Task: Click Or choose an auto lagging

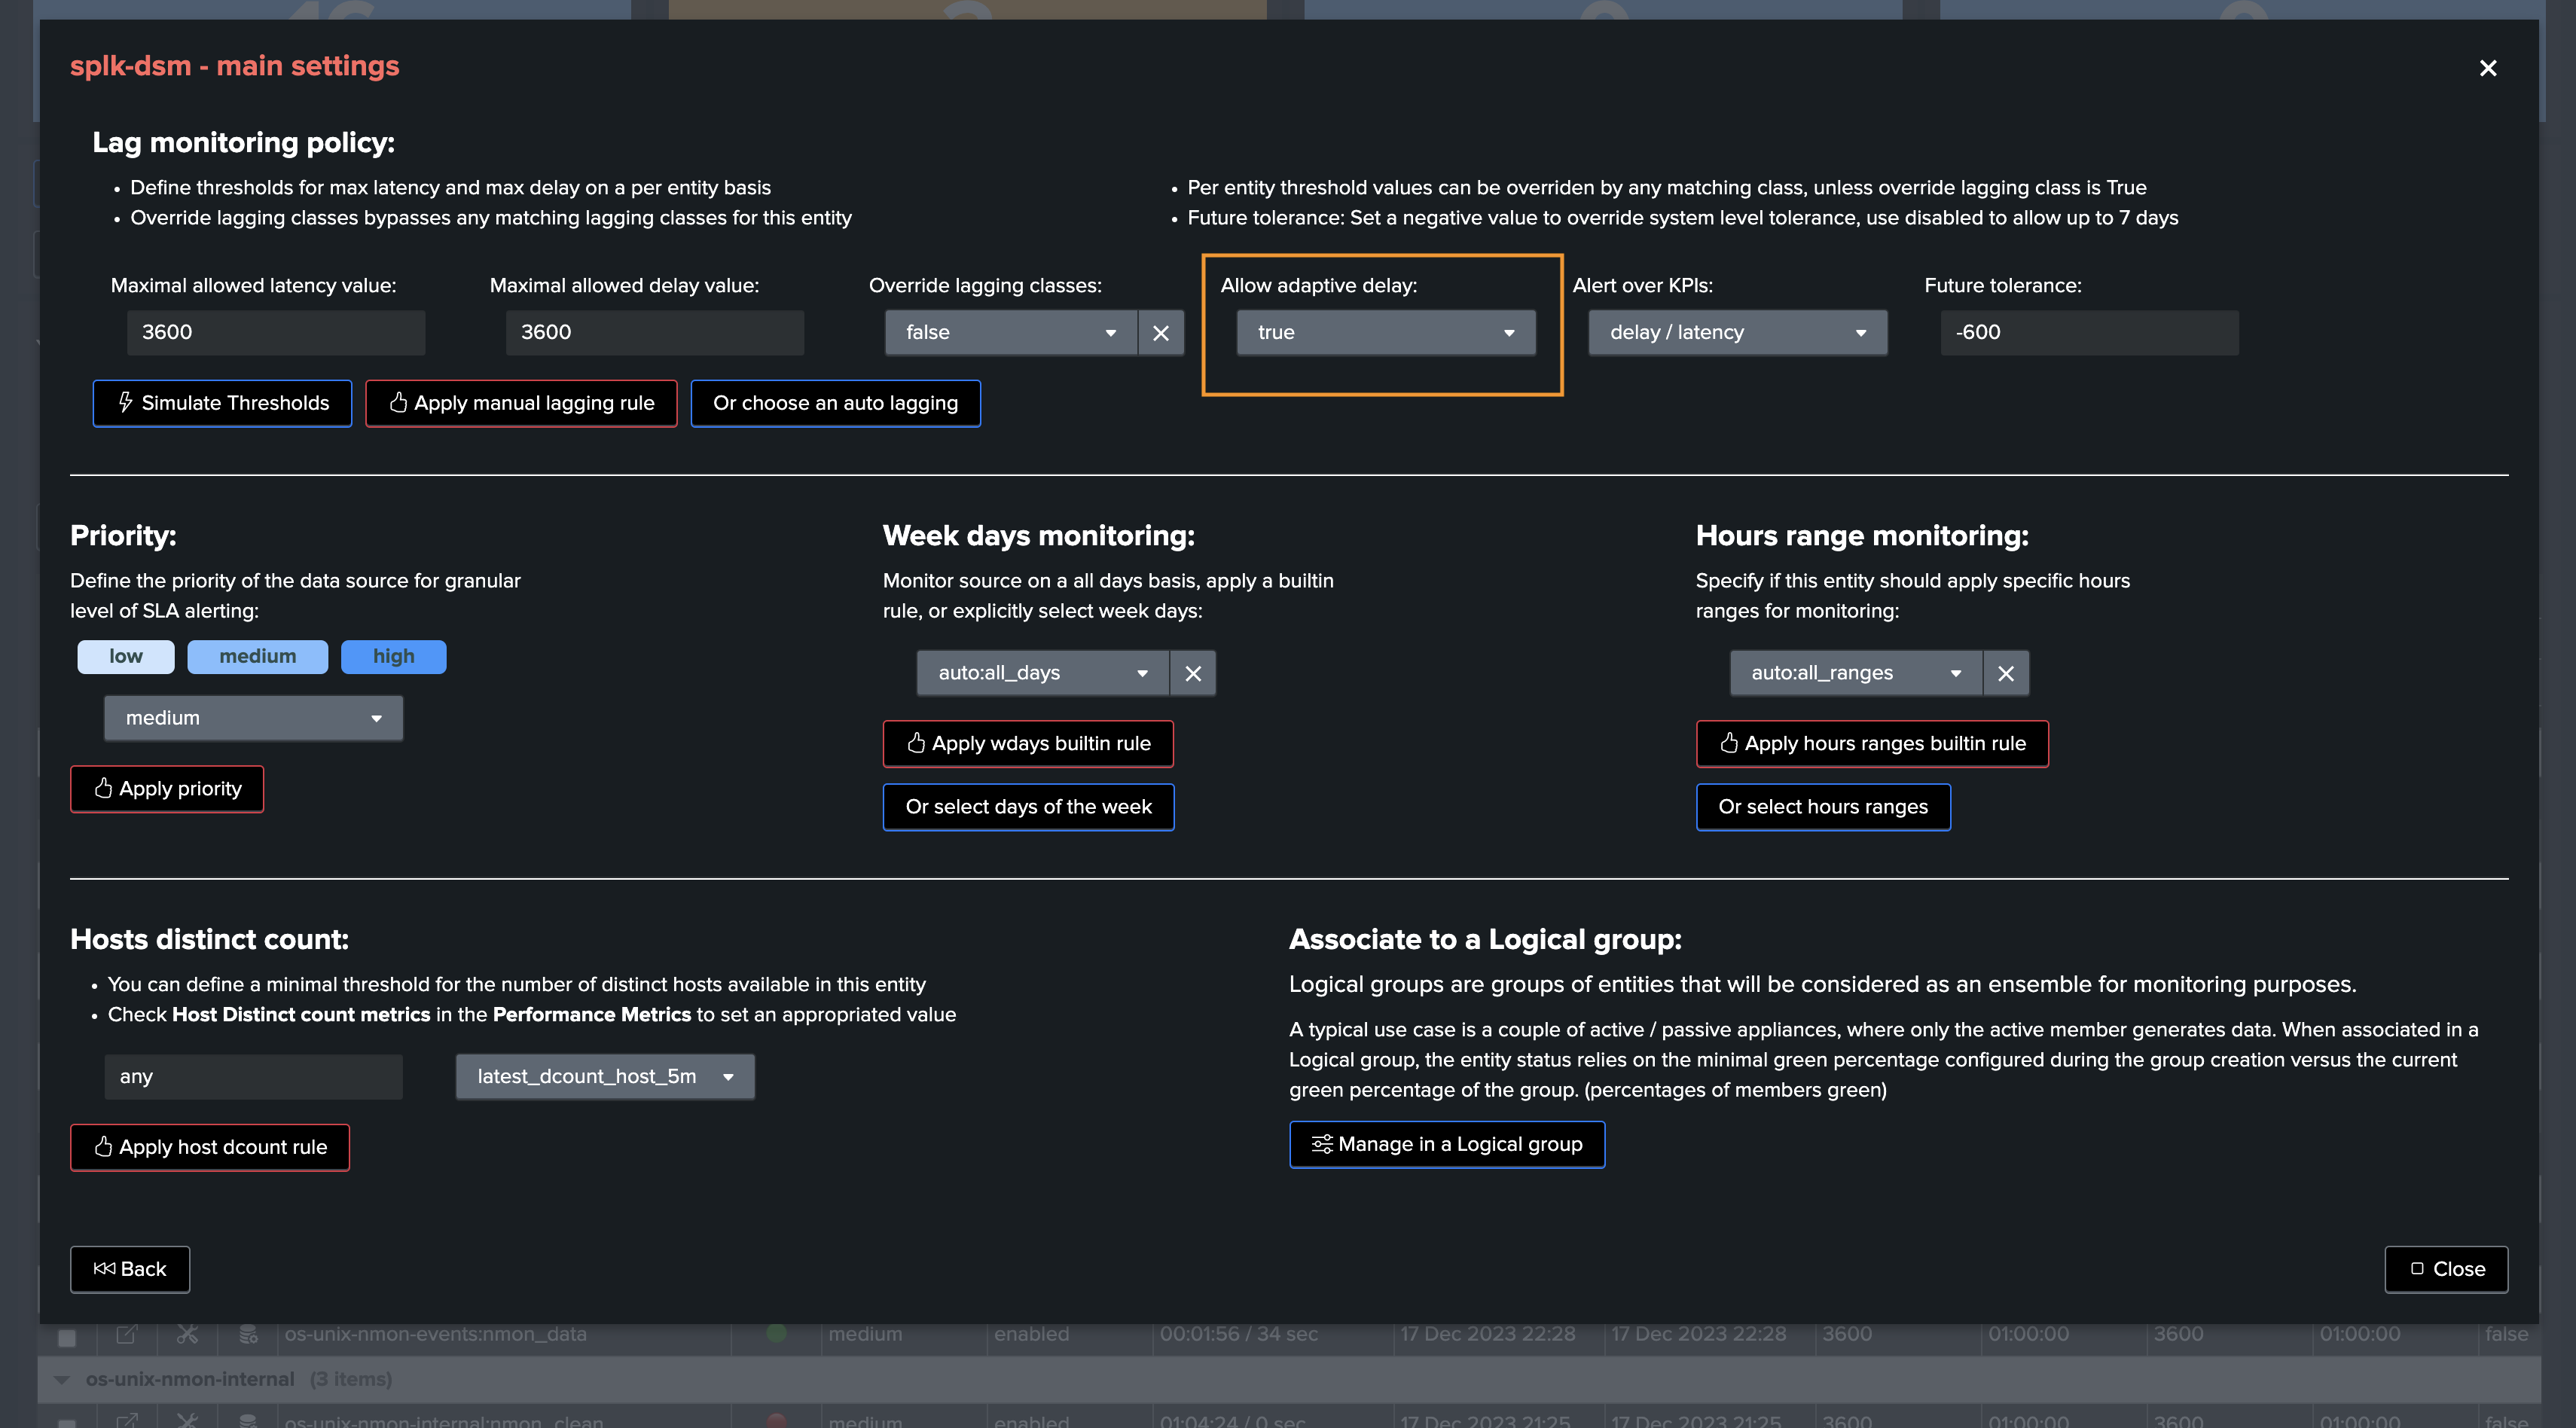Action: 835,403
